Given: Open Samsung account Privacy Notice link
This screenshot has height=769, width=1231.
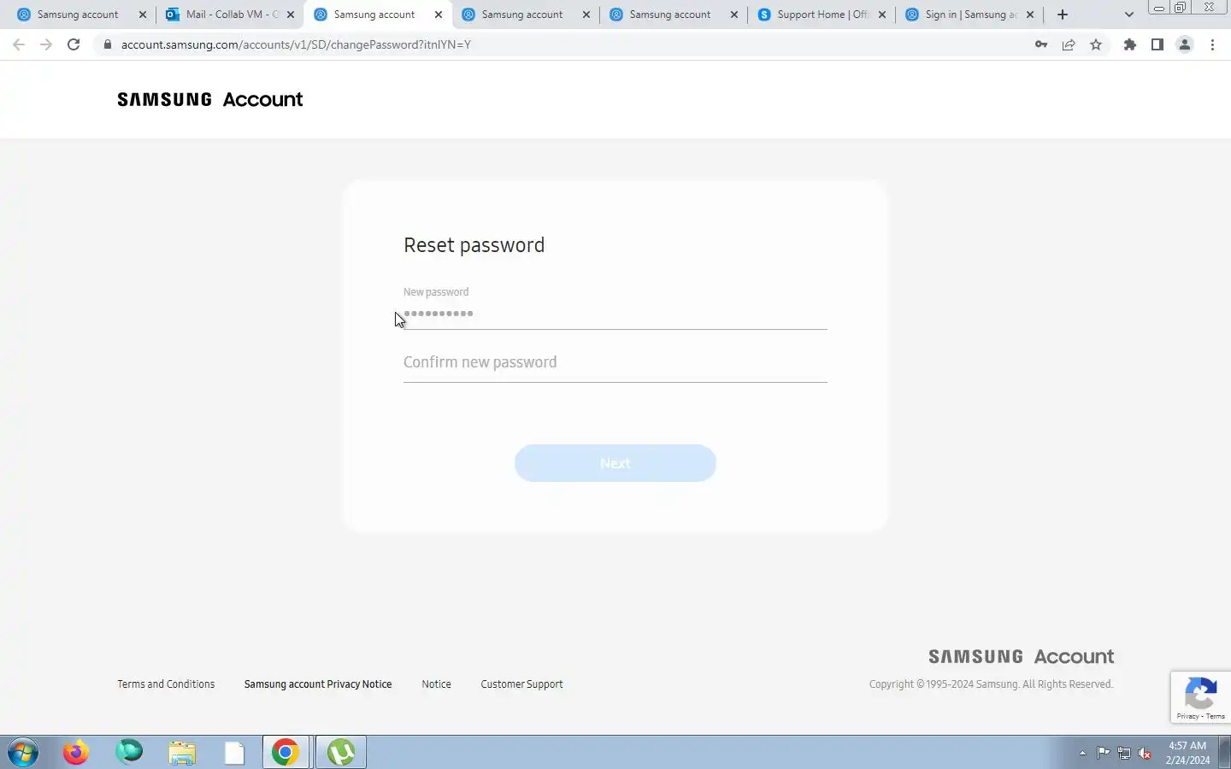Looking at the screenshot, I should pyautogui.click(x=318, y=684).
